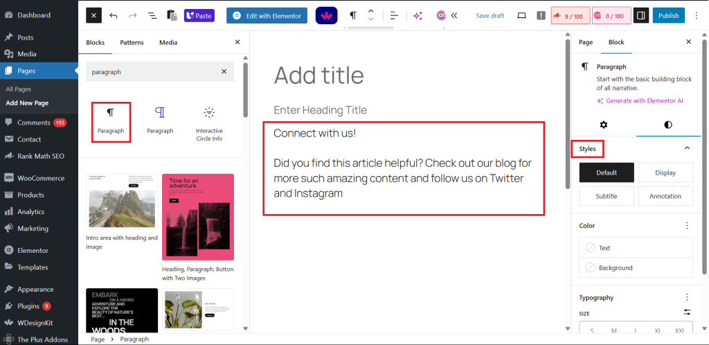Click the undo arrow in top toolbar

click(114, 15)
